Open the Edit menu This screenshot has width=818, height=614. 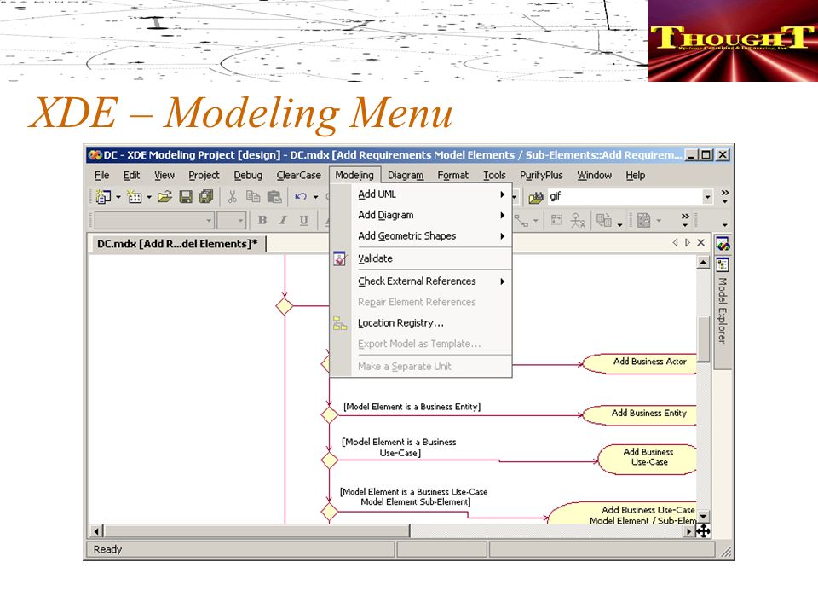[131, 176]
